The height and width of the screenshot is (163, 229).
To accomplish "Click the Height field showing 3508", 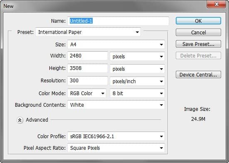I will point(88,68).
